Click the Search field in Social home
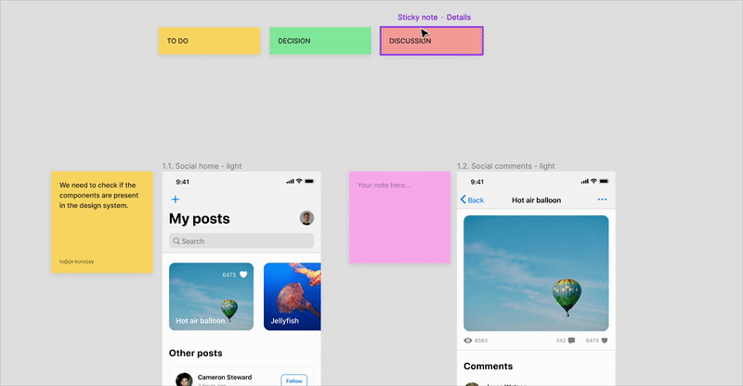The image size is (743, 386). point(241,241)
